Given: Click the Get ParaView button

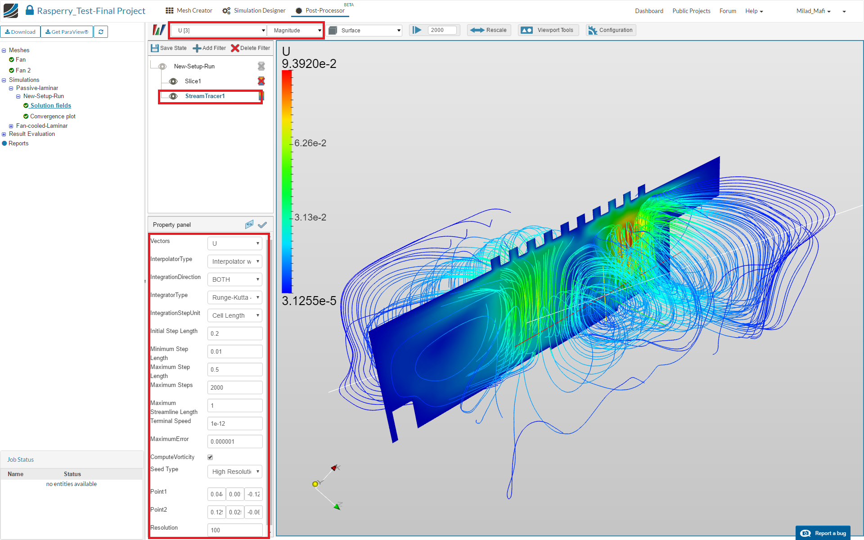Looking at the screenshot, I should pyautogui.click(x=67, y=32).
